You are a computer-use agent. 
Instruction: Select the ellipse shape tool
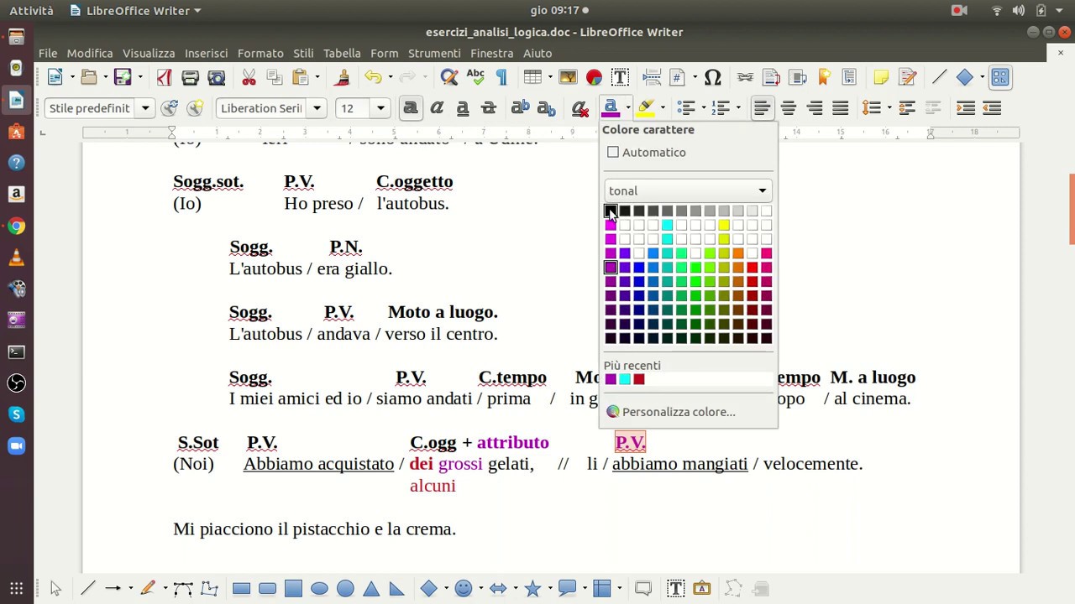319,588
